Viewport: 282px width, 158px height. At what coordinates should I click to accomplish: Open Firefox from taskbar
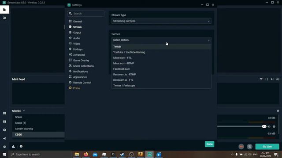tap(86, 154)
